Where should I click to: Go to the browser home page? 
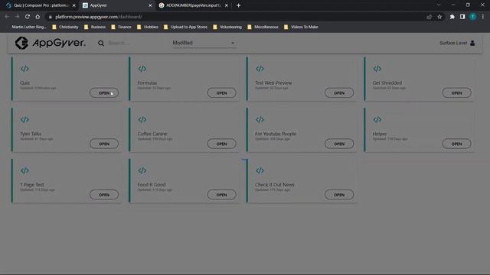38,17
